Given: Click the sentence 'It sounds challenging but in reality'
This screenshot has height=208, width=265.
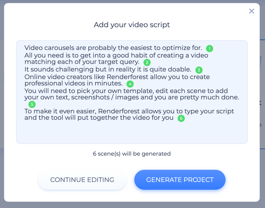Looking at the screenshot, I should (108, 69).
